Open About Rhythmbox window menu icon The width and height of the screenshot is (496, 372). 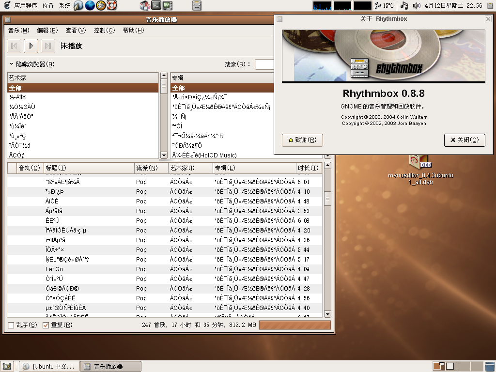coord(279,19)
